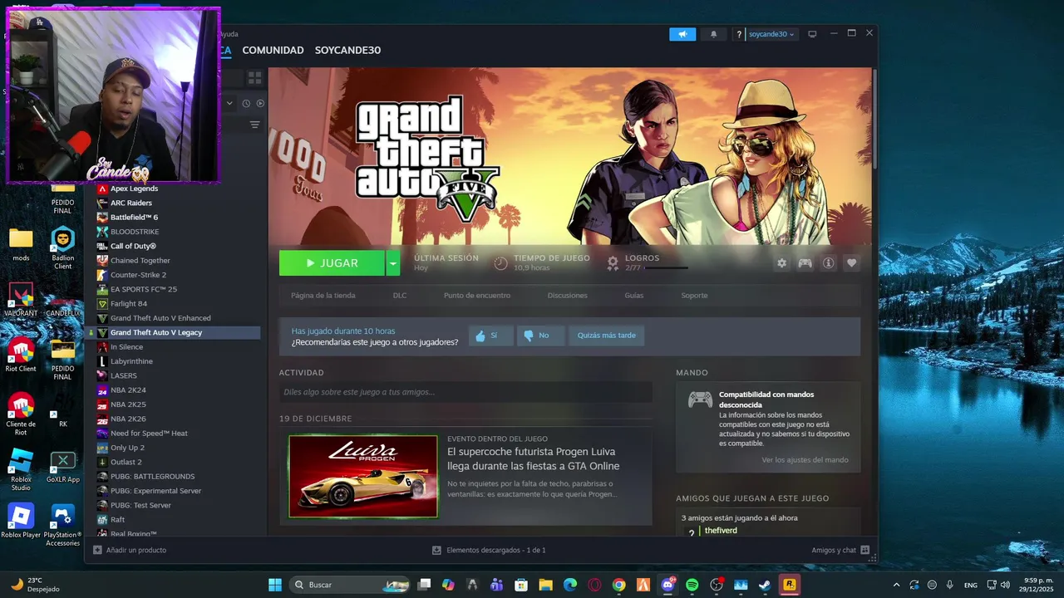Select Call of Duty in library list
The image size is (1064, 598).
(x=133, y=246)
